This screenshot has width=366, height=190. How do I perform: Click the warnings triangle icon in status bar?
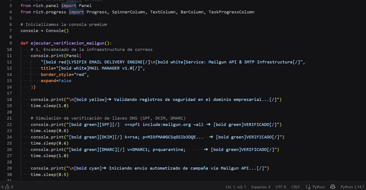click(x=7, y=187)
